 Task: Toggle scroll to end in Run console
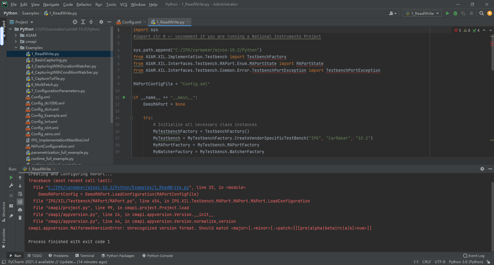[20, 202]
